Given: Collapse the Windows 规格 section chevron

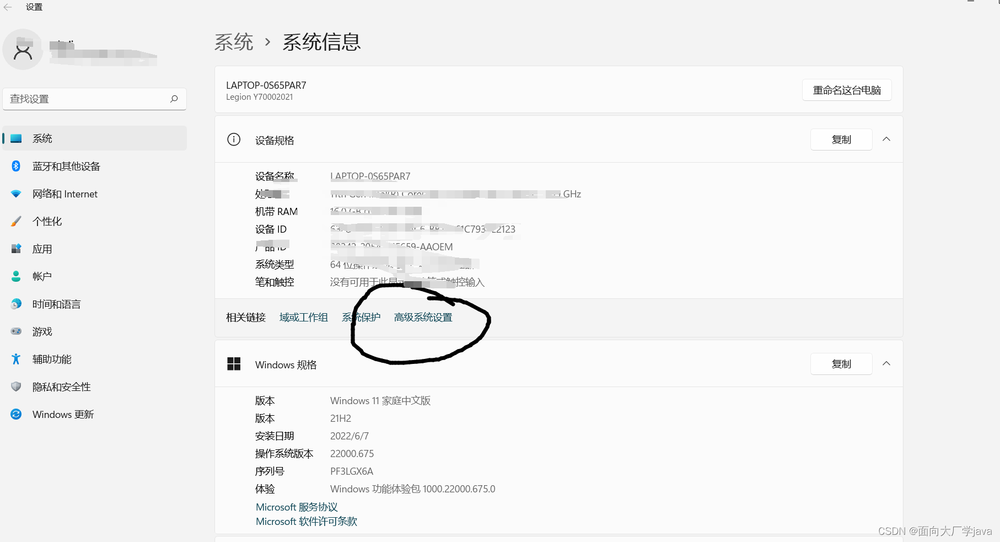Looking at the screenshot, I should pyautogui.click(x=886, y=363).
